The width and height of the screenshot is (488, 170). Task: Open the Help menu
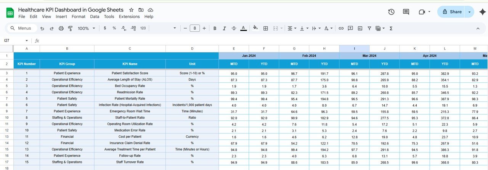149,16
